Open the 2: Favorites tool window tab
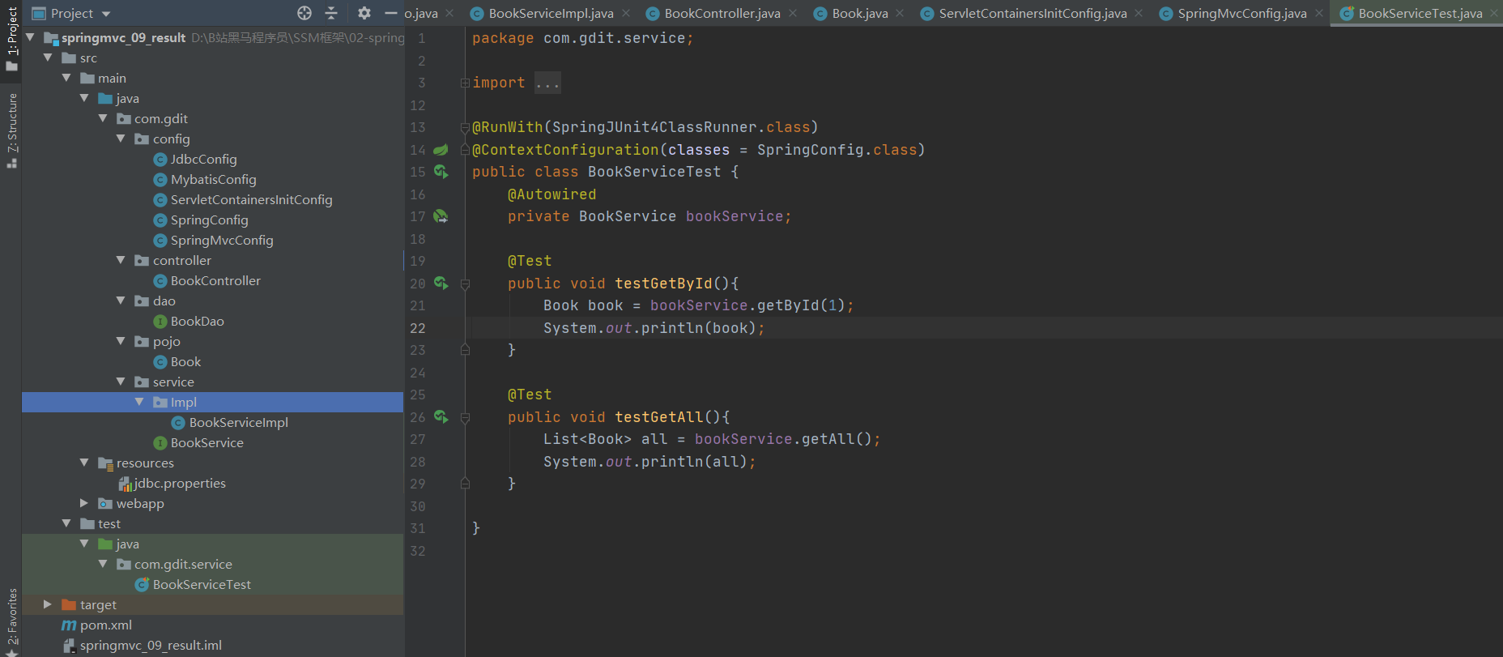This screenshot has height=657, width=1503. point(11,622)
